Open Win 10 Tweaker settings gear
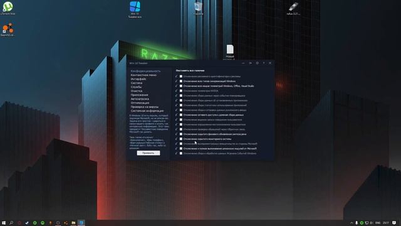401x226 pixels. [x=257, y=63]
